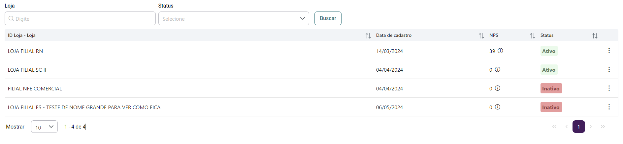
Task: Open the Mostrar page size dropdown
Action: click(x=44, y=127)
